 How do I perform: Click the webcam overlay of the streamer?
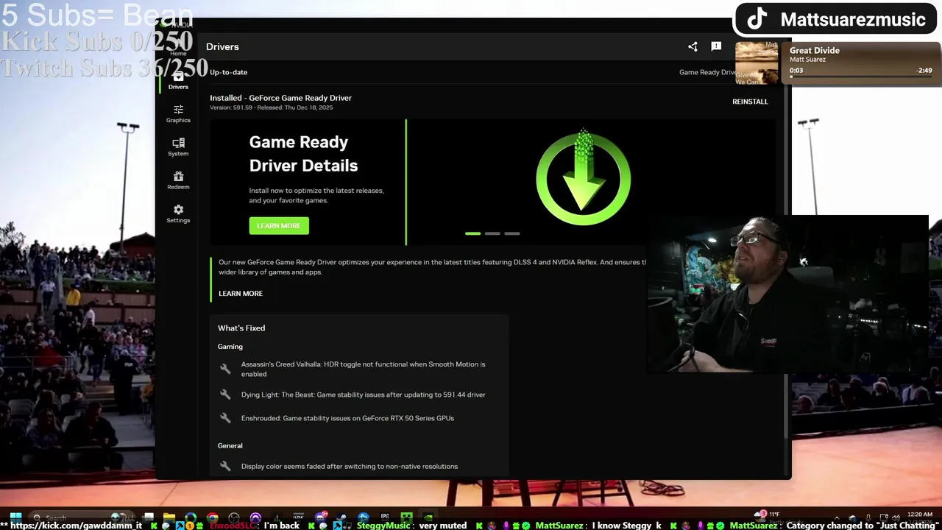coord(787,294)
